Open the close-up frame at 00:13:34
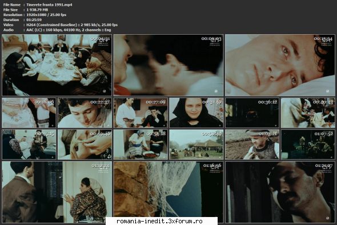This screenshot has height=225, width=337. pyautogui.click(x=280, y=65)
